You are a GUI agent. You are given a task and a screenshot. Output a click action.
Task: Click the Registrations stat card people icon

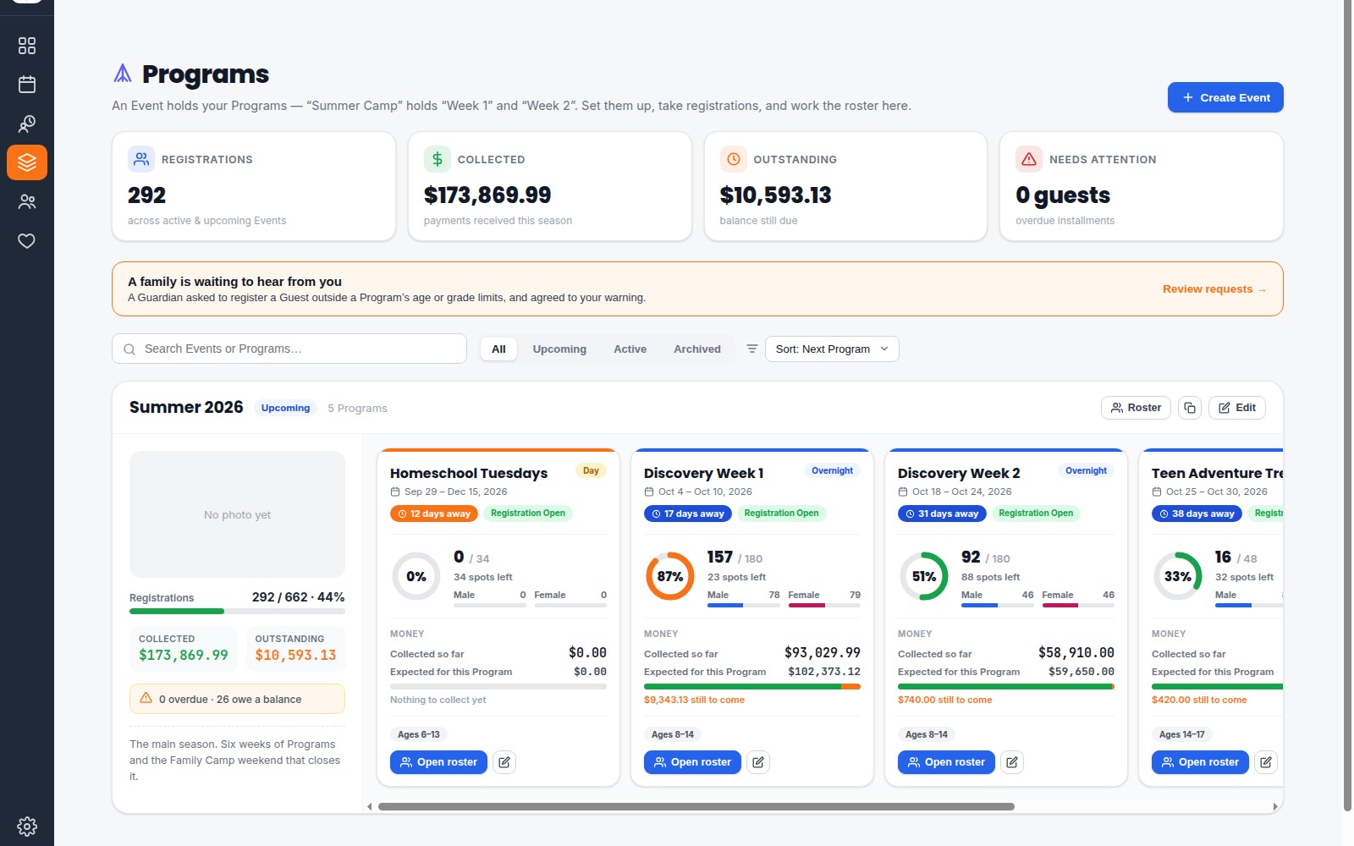[141, 159]
